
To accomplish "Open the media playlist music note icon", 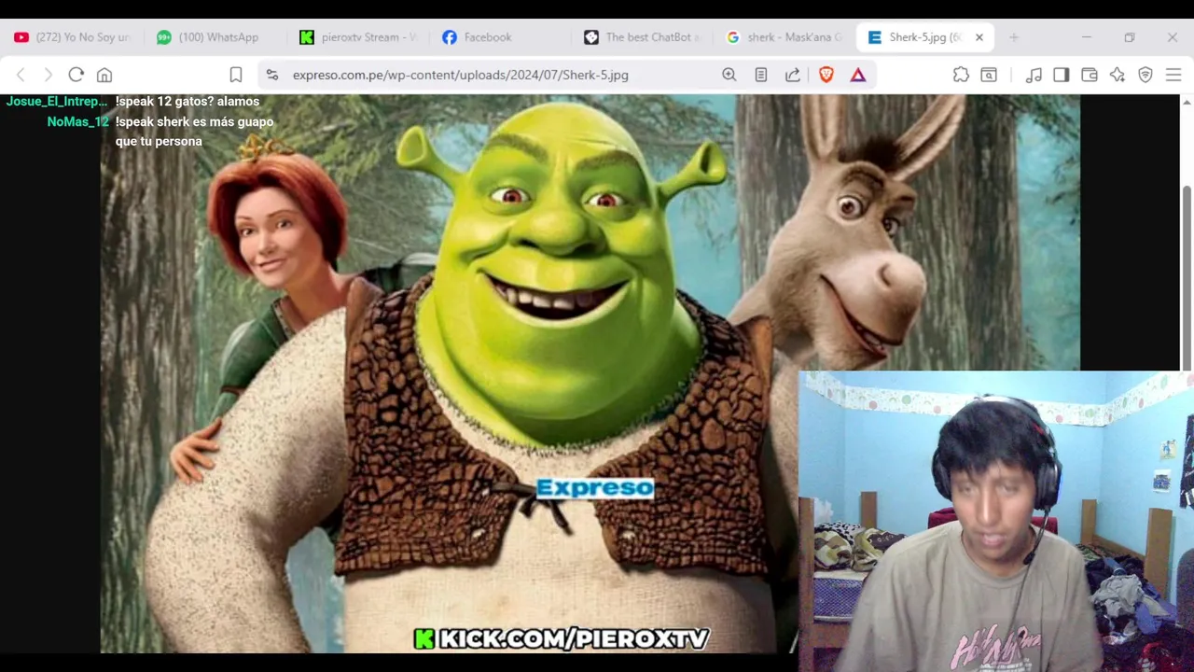I will point(1034,75).
